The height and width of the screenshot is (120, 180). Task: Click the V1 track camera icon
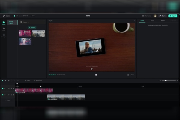click(x=2, y=88)
